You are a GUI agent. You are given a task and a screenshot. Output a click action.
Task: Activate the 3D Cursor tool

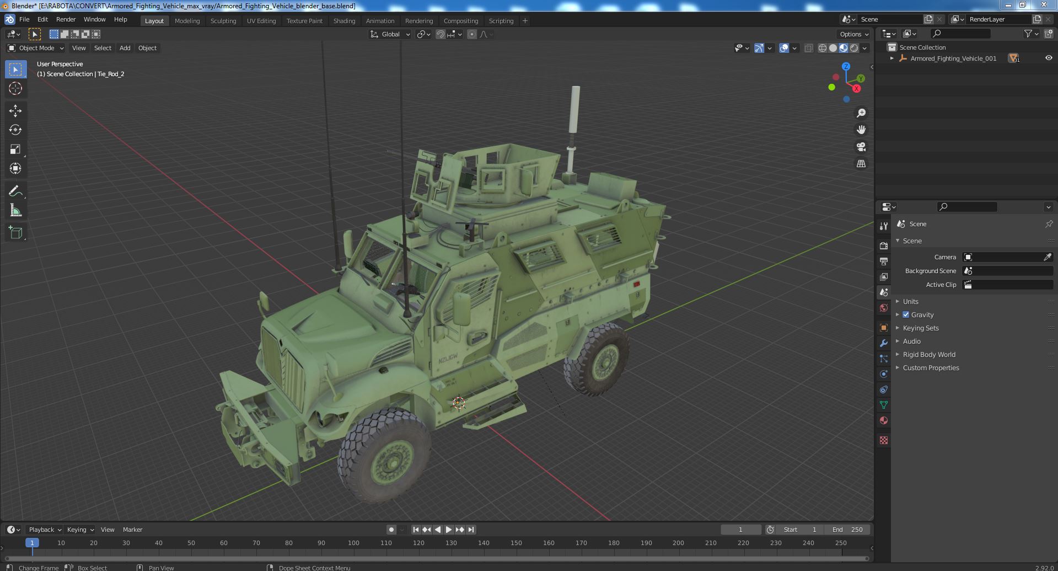[x=15, y=88]
